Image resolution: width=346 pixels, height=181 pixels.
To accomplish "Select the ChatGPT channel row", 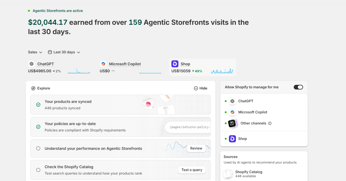I will coord(264,101).
